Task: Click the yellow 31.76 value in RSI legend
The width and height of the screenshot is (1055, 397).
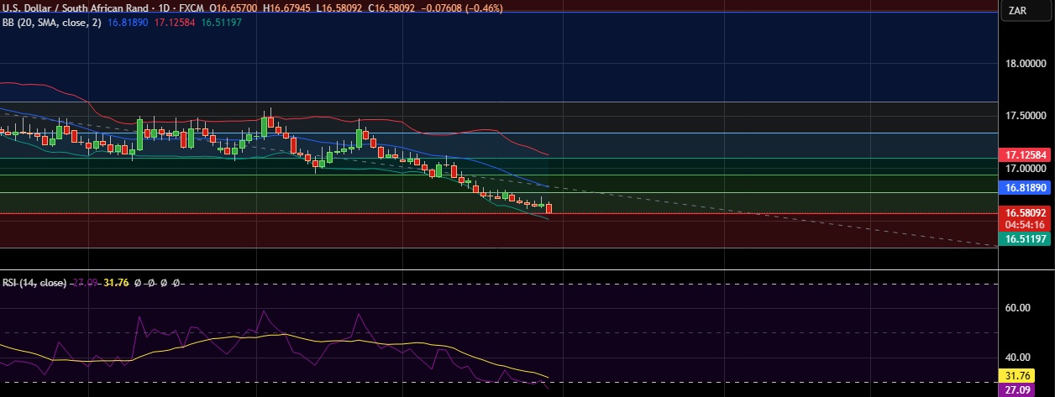Action: 114,283
